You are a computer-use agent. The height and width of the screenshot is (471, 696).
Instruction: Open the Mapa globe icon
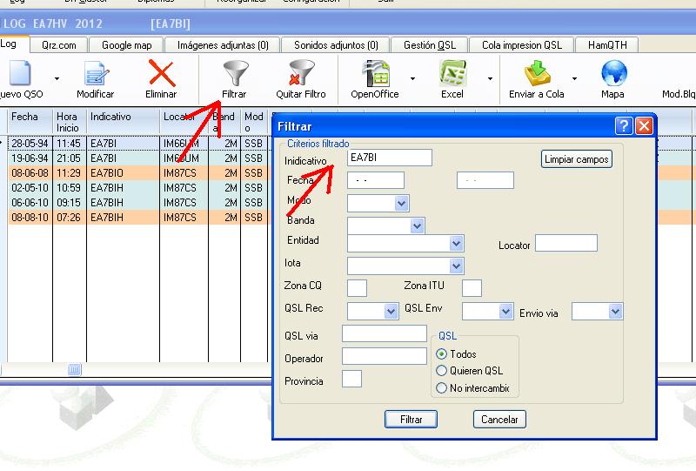pyautogui.click(x=612, y=74)
